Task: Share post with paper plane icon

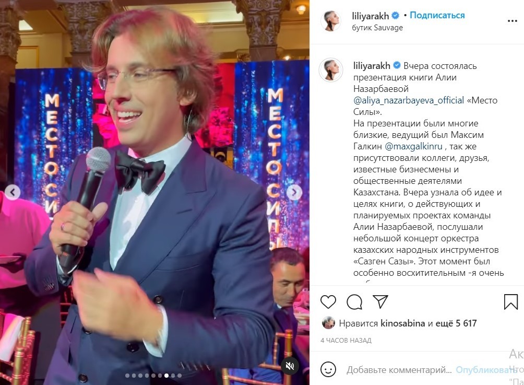Action: click(x=380, y=301)
